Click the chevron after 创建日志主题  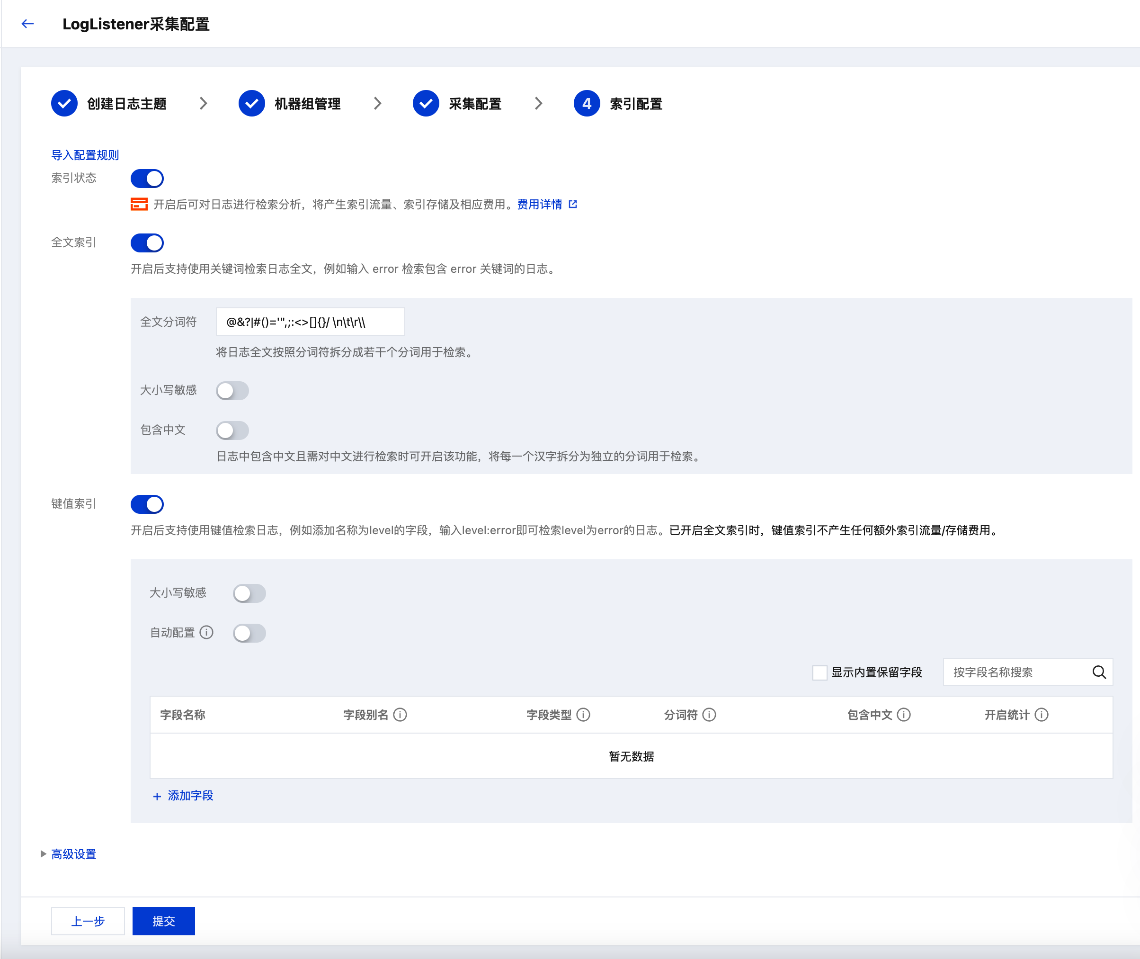203,103
